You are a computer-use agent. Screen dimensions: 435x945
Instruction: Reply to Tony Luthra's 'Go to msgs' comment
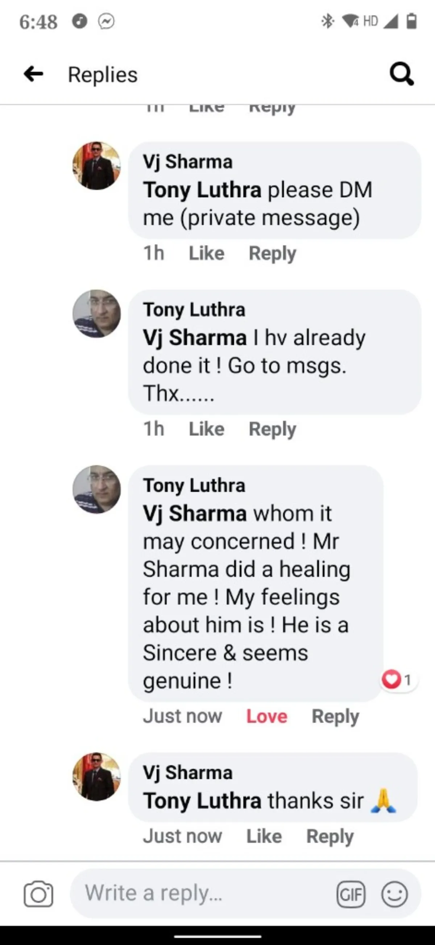coord(272,429)
